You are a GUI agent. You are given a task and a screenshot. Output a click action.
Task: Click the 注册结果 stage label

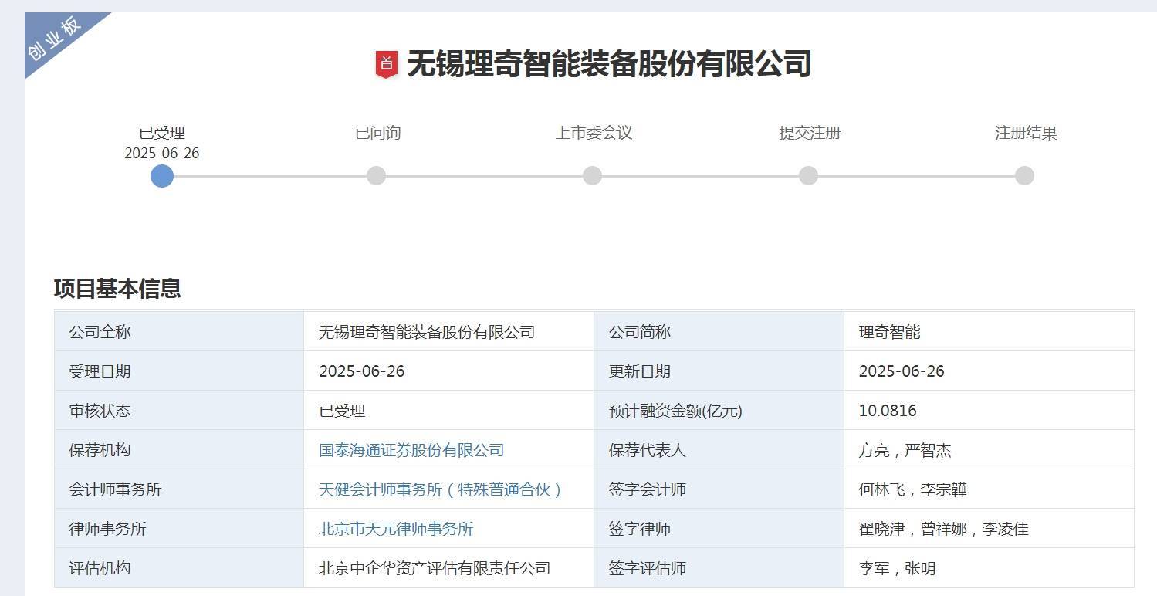pyautogui.click(x=1026, y=133)
